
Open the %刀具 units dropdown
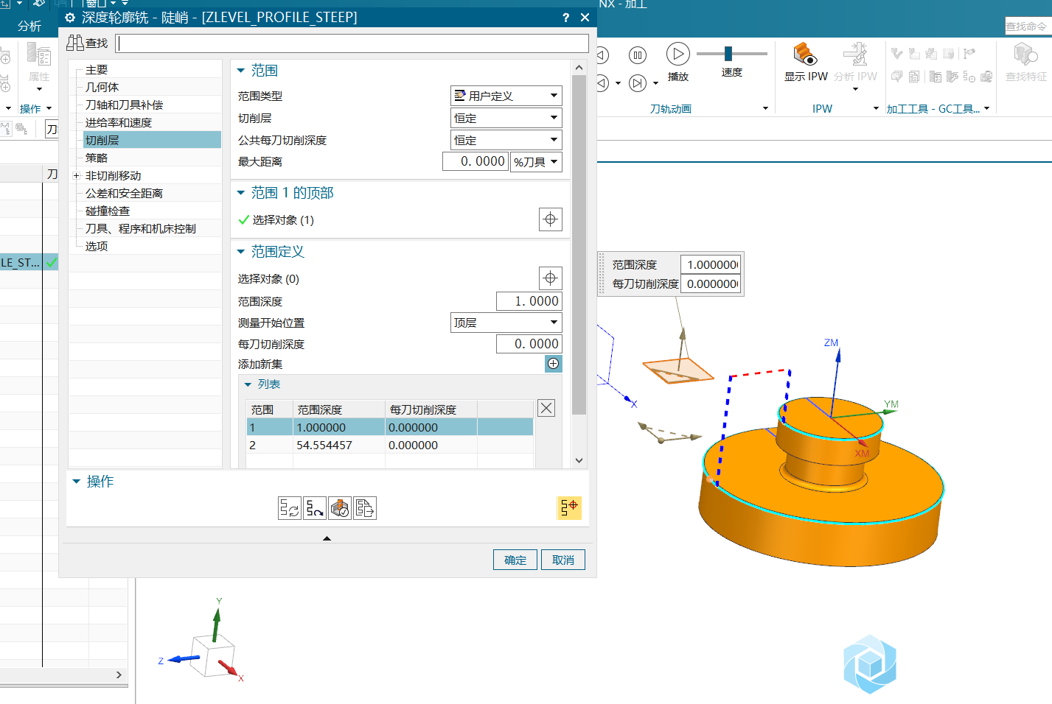(x=536, y=162)
